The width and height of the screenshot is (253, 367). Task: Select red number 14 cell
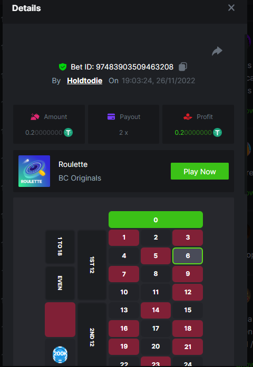[155, 310]
